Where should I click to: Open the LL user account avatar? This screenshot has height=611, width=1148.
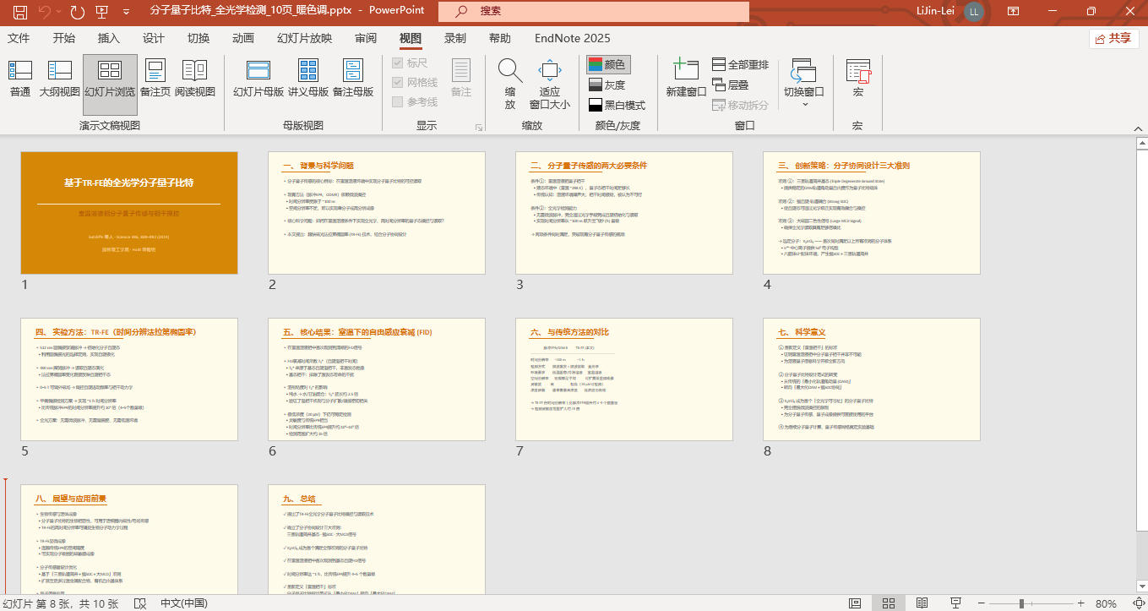974,12
